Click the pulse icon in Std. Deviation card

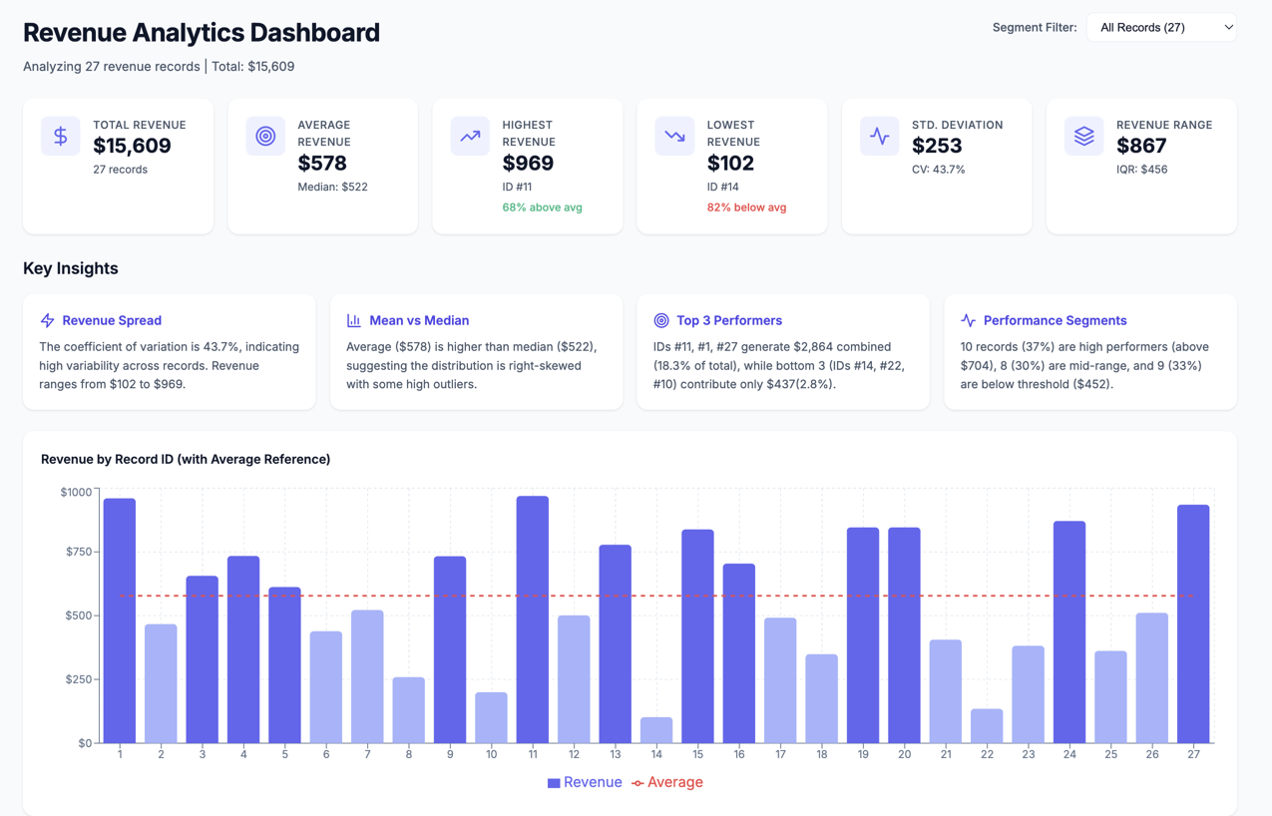tap(879, 136)
